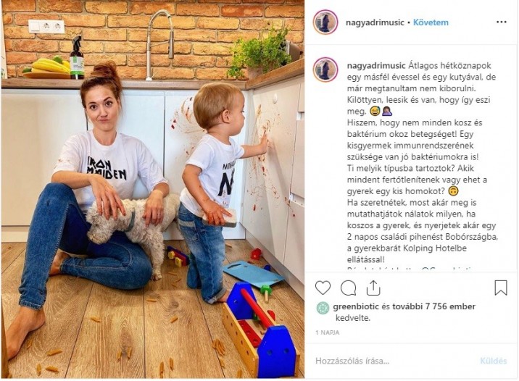Toggle the Követem following status

coord(431,22)
